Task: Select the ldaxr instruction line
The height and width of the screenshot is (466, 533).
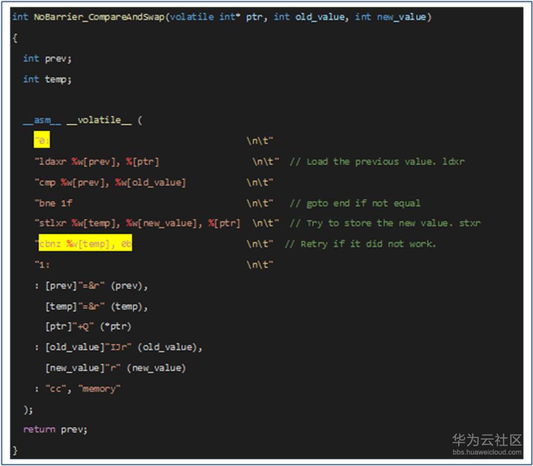Action: point(99,161)
